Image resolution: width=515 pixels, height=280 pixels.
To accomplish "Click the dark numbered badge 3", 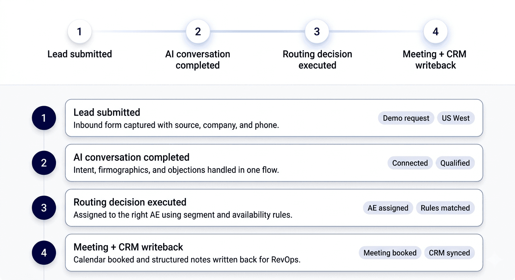I will [x=44, y=207].
